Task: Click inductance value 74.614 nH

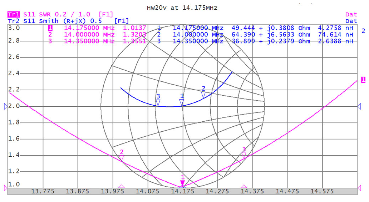Action: [x=335, y=35]
